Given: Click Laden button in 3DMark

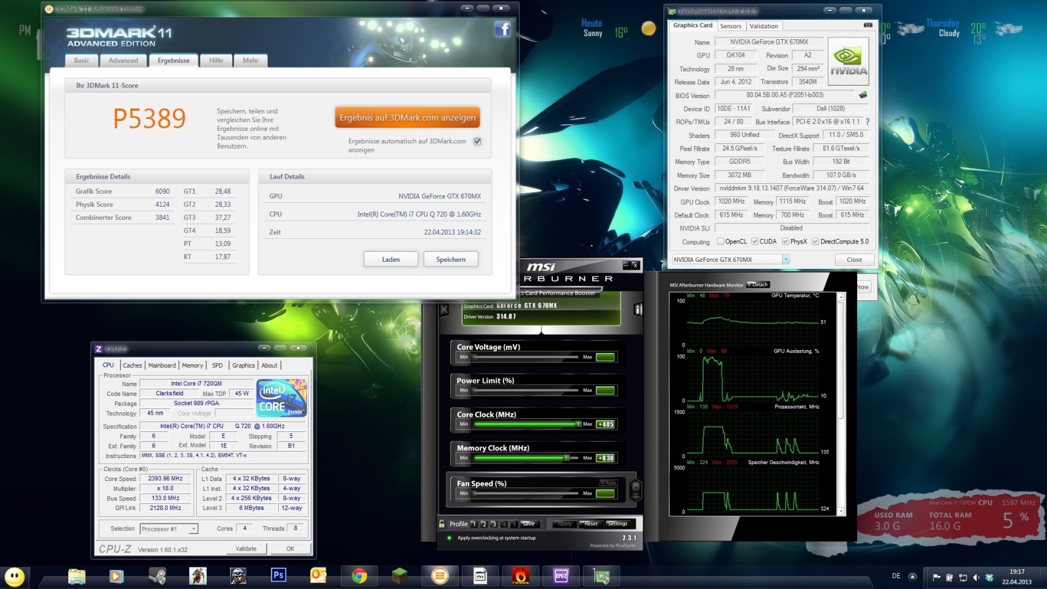Looking at the screenshot, I should coord(391,259).
